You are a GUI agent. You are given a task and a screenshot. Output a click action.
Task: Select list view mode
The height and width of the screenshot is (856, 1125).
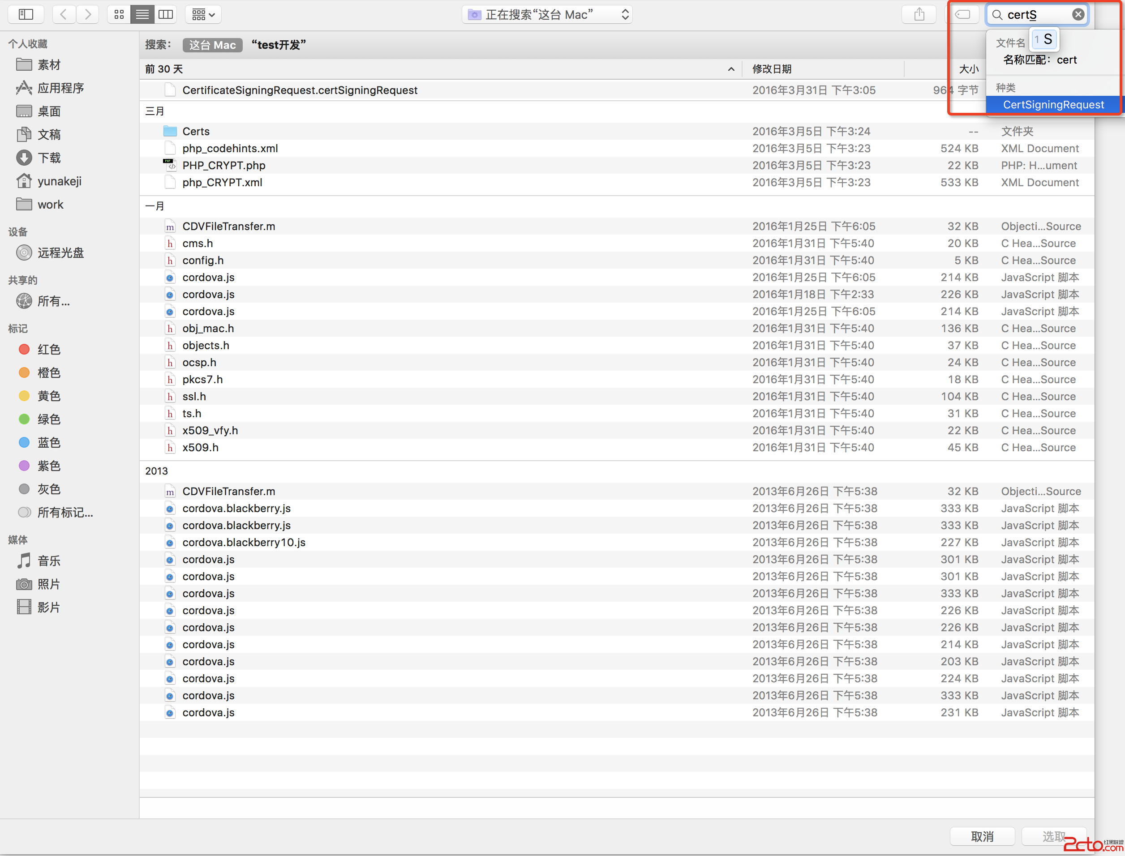142,14
